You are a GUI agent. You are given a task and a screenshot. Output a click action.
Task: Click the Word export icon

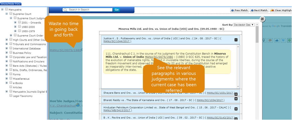click(283, 40)
